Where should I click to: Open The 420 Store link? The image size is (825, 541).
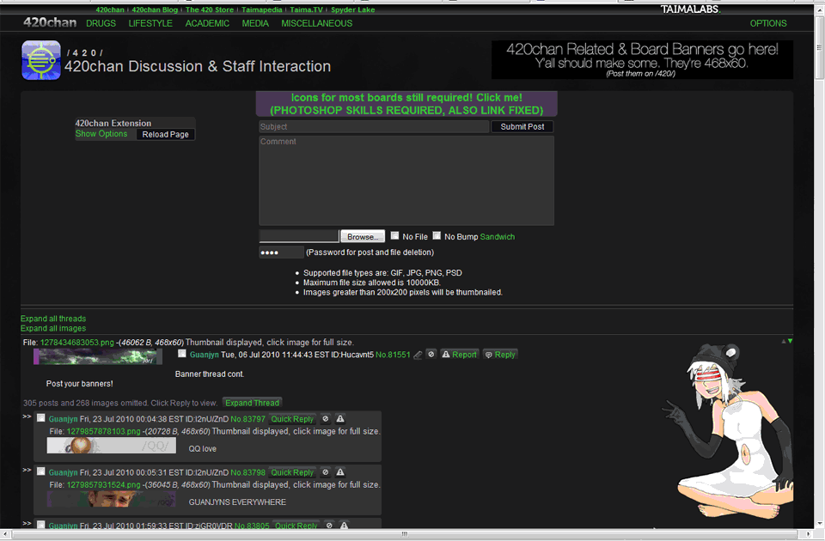coord(210,9)
